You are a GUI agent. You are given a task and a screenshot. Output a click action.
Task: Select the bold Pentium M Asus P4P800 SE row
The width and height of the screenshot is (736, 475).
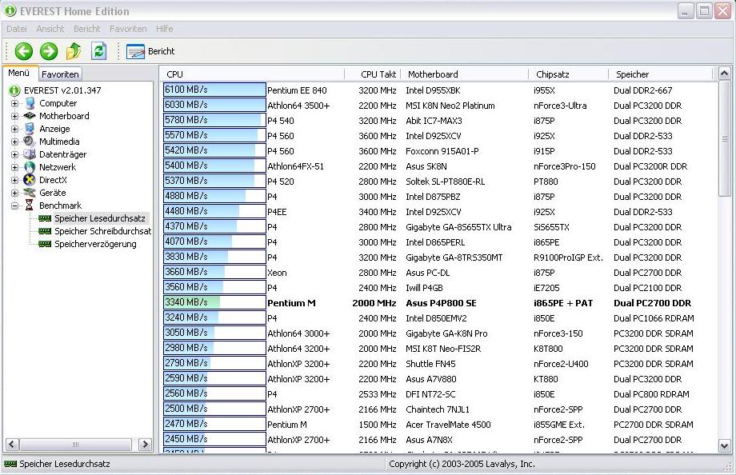[440, 303]
